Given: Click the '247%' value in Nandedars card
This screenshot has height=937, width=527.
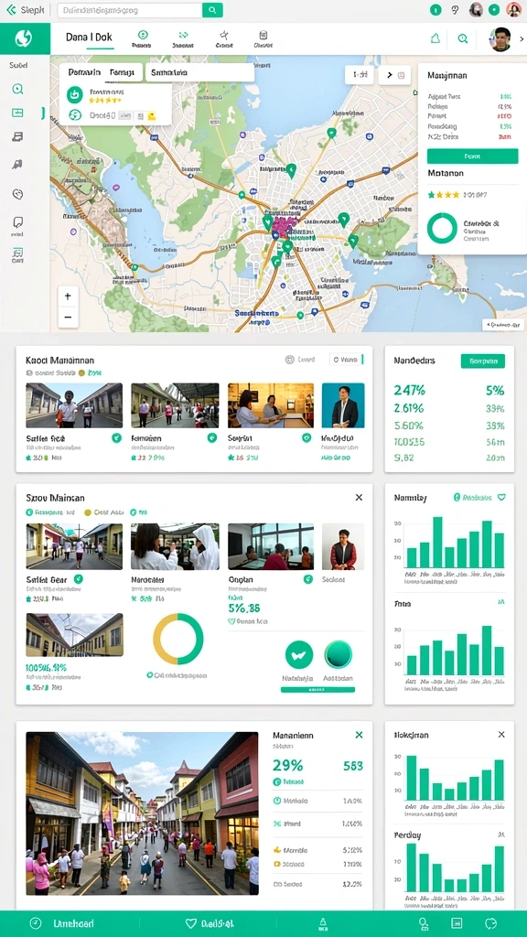Looking at the screenshot, I should 409,391.
